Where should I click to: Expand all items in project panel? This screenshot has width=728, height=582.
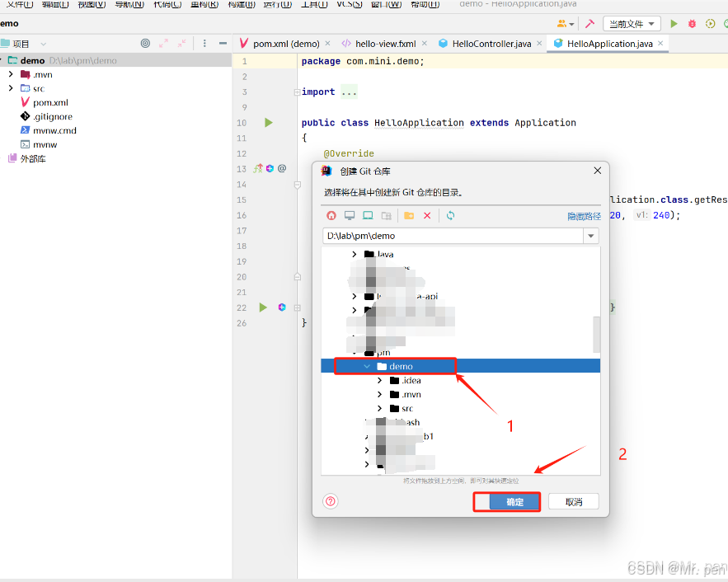click(x=163, y=43)
